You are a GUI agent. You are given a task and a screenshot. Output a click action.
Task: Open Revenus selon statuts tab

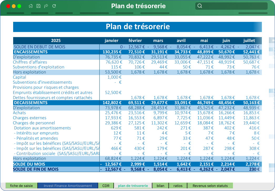(210, 185)
